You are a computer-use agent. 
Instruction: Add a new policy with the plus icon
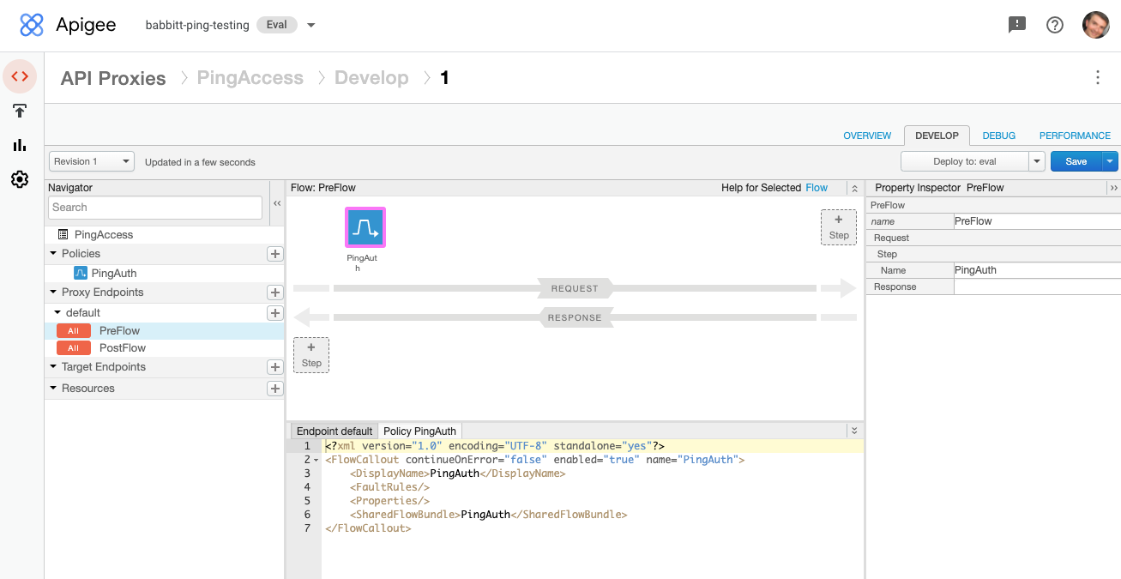274,254
